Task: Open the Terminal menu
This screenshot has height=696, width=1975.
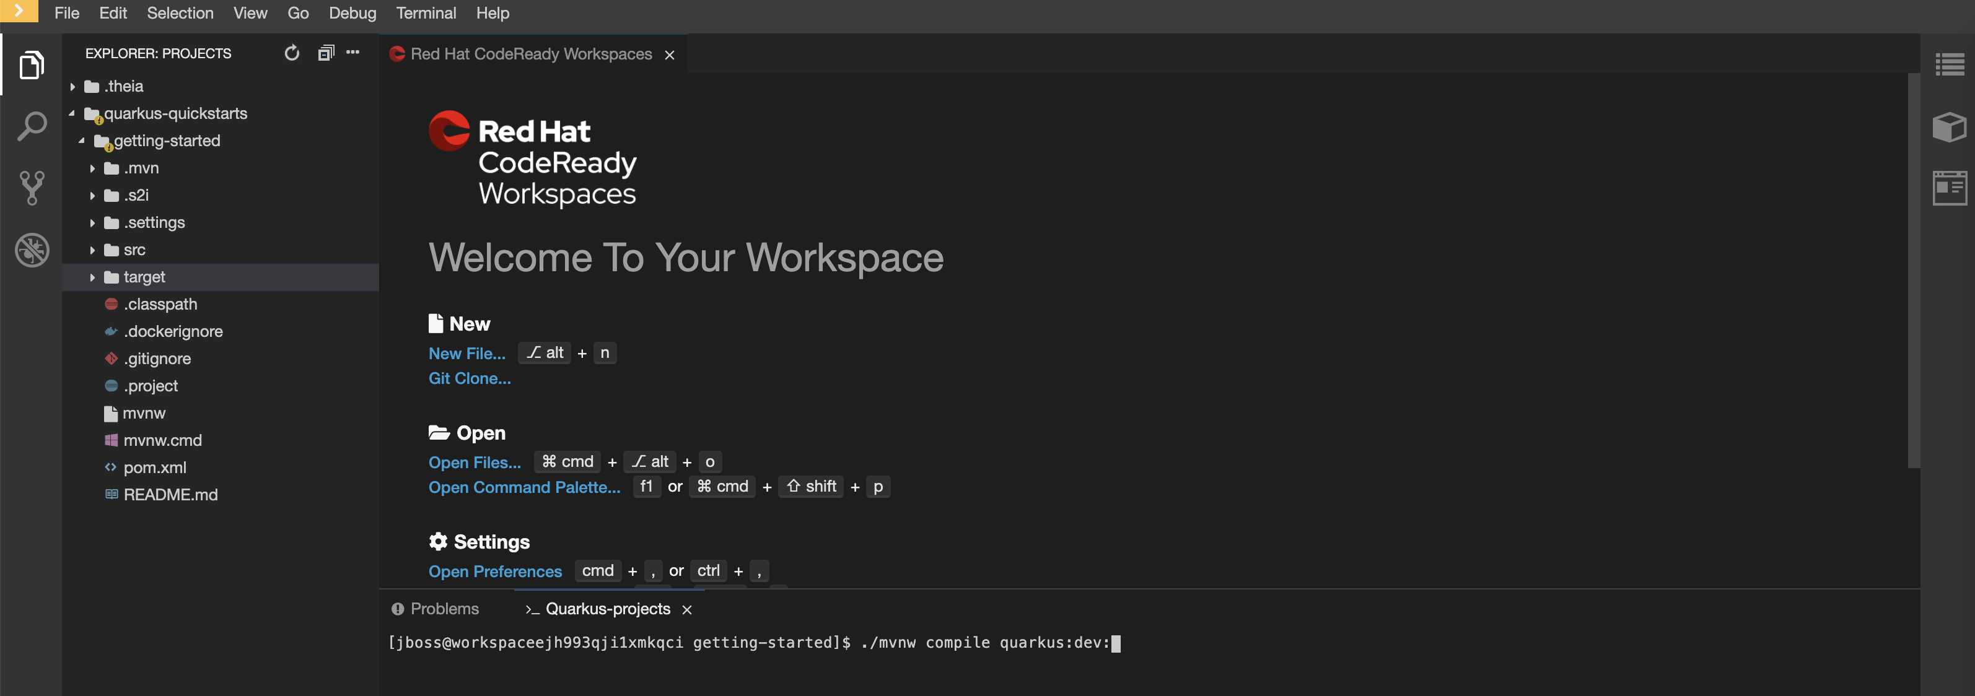Action: [x=426, y=13]
